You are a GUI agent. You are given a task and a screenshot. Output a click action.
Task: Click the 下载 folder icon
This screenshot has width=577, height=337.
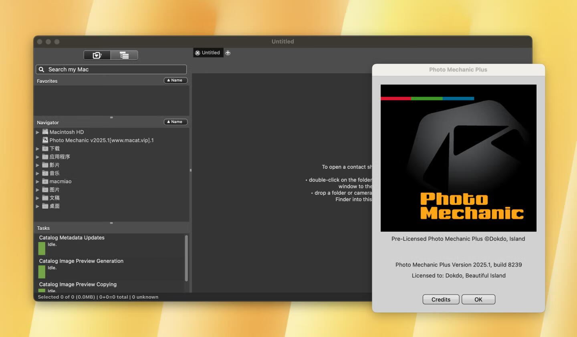(45, 149)
